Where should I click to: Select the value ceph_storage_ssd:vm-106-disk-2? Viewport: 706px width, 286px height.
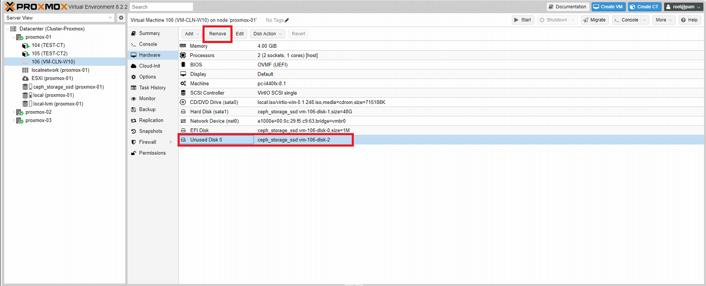coord(294,140)
